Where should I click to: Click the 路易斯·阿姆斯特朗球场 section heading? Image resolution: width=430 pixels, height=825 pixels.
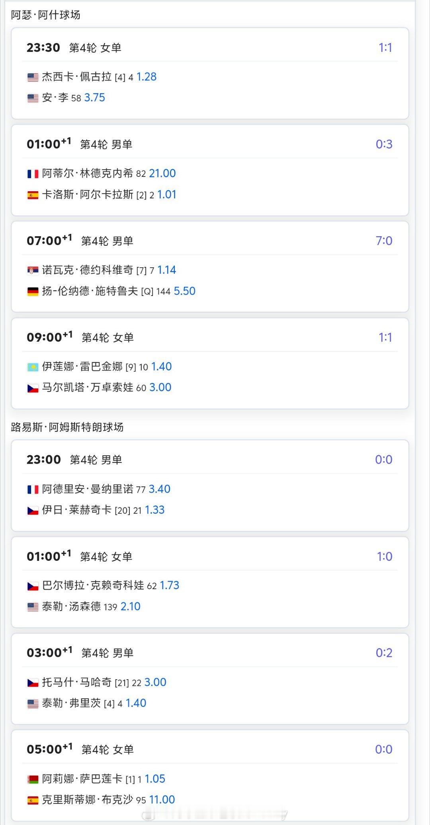67,427
